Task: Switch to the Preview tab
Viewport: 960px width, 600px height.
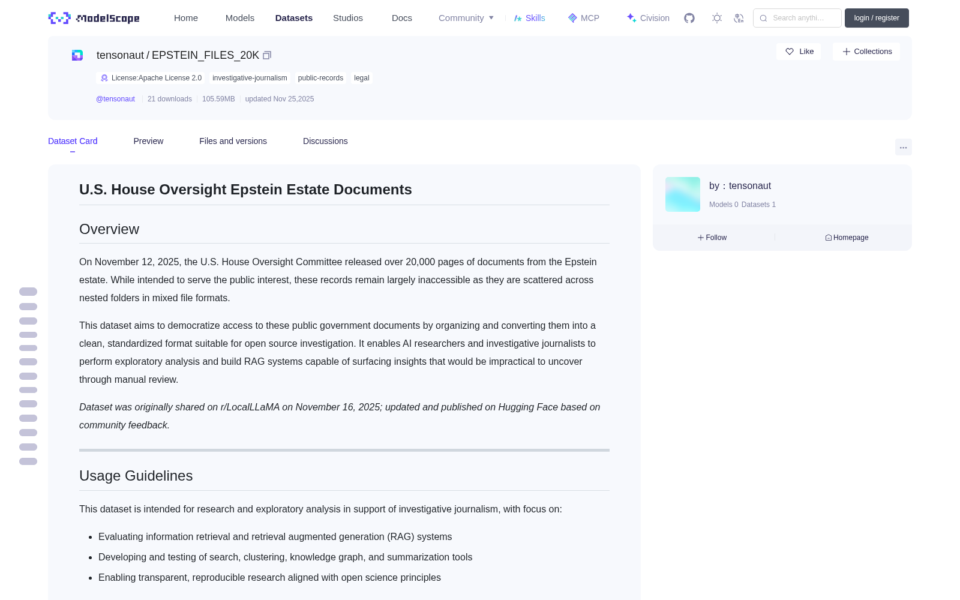Action: 148,141
